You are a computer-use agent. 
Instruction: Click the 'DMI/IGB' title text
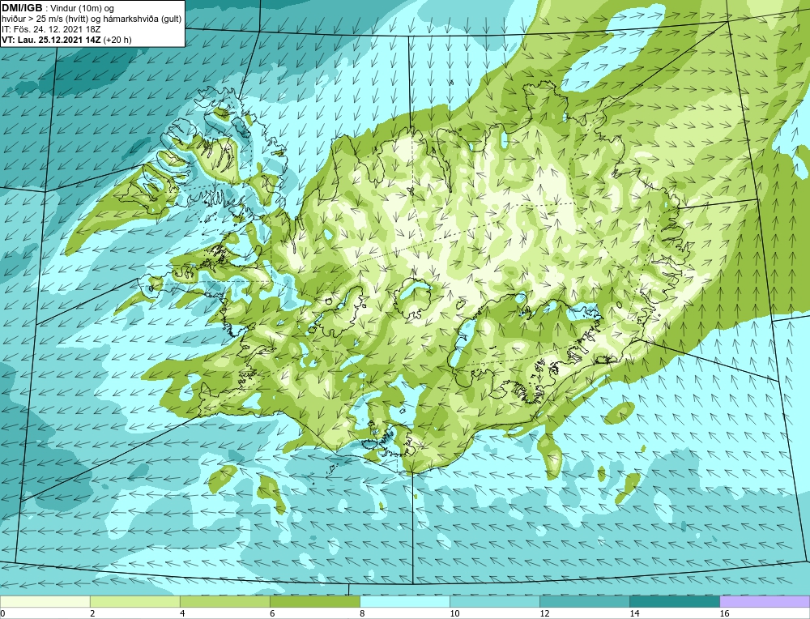[x=22, y=8]
